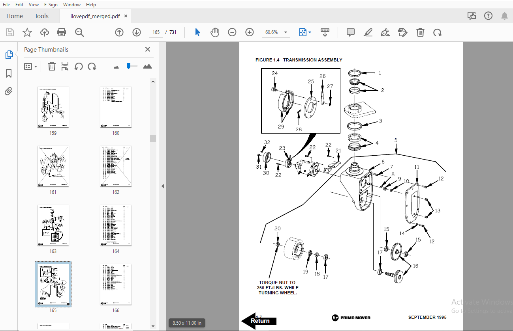This screenshot has height=331, width=513.
Task: Bookmark file with star icon
Action: tap(27, 32)
